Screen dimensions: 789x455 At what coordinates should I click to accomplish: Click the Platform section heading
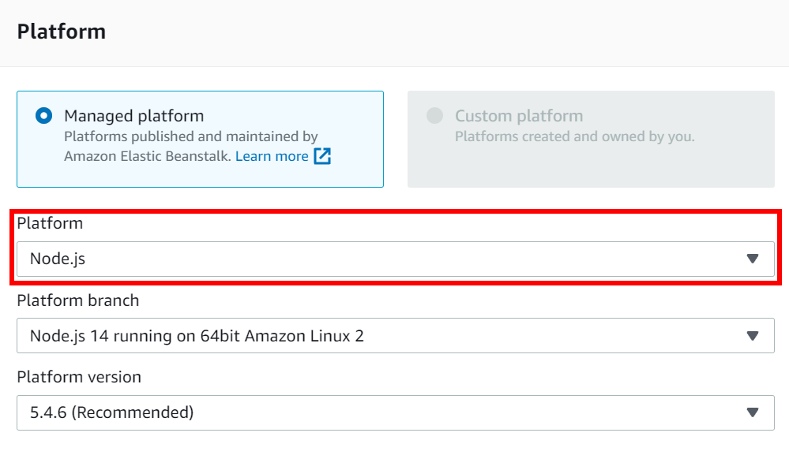click(x=61, y=32)
